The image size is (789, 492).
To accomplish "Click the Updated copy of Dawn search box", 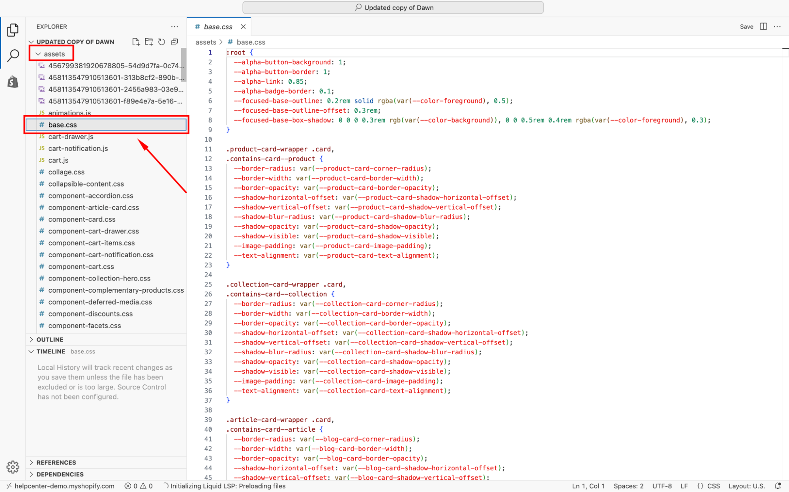I will [x=393, y=7].
